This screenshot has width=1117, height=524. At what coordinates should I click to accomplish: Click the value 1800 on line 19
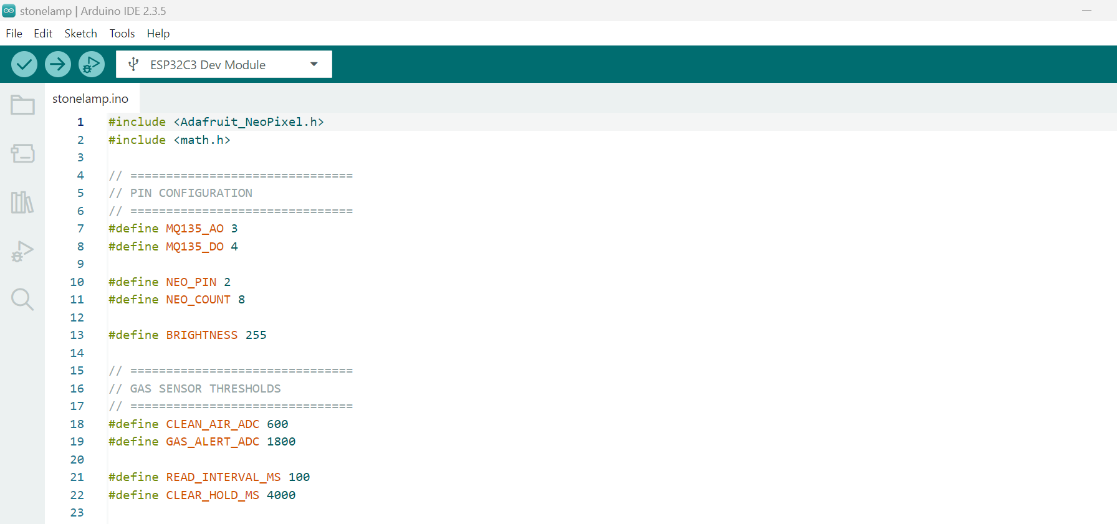click(x=281, y=442)
